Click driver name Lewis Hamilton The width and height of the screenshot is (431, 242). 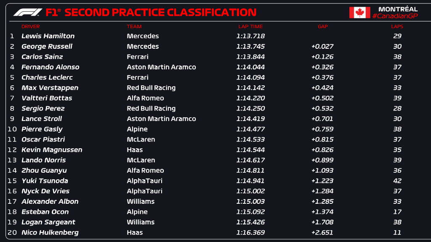tap(48, 36)
